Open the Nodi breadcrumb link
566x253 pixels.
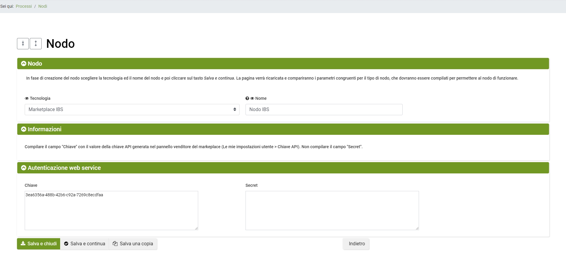pos(43,6)
